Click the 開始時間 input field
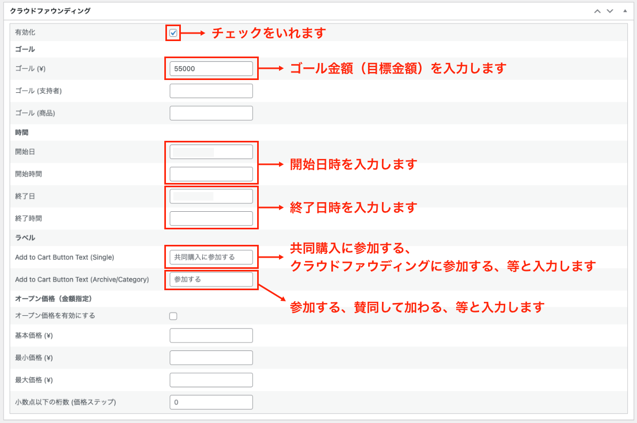This screenshot has height=423, width=637. (211, 174)
